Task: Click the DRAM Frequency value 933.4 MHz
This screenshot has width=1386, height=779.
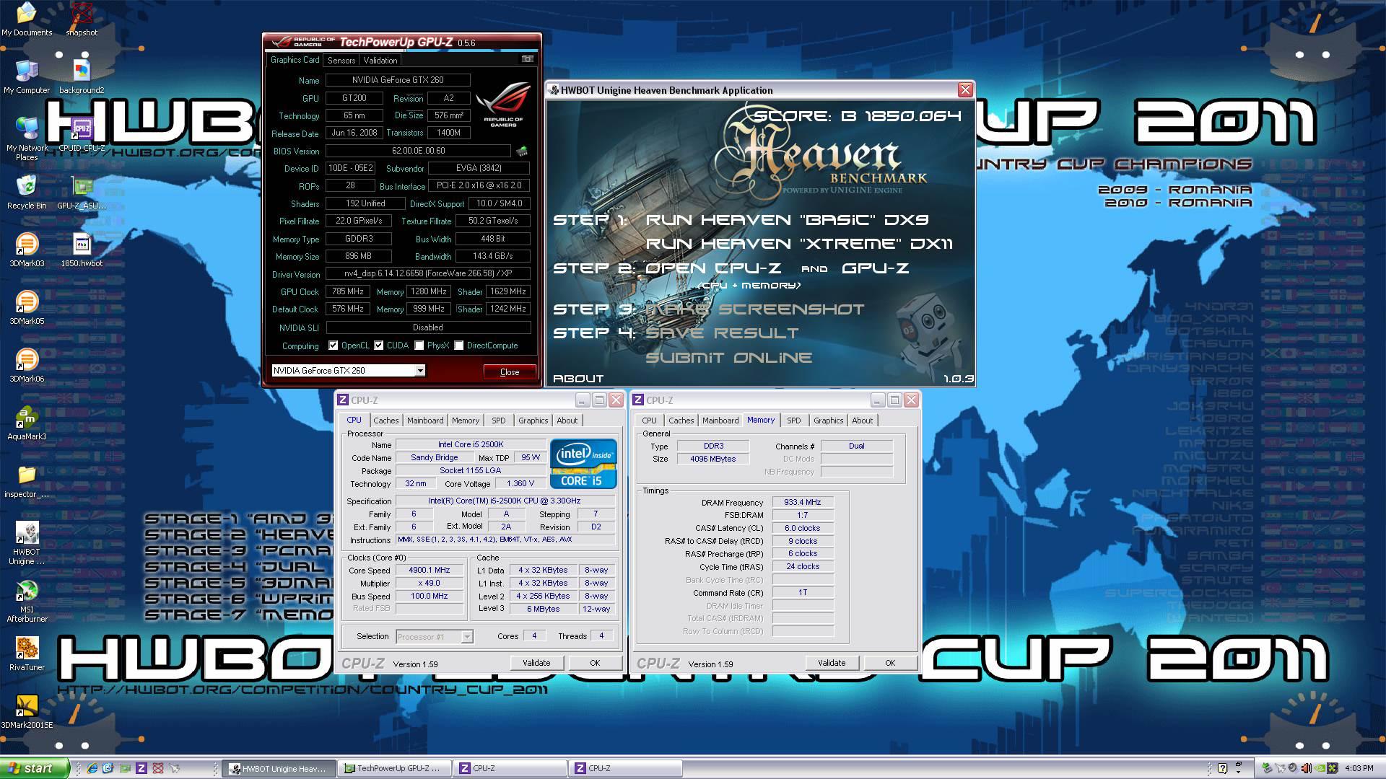Action: coord(803,502)
